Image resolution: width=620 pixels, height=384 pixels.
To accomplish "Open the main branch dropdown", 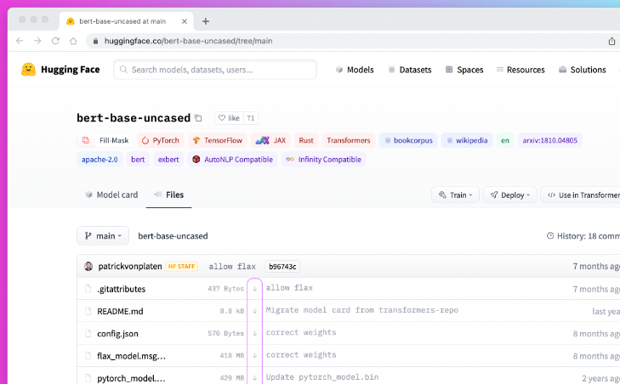I will [x=103, y=236].
